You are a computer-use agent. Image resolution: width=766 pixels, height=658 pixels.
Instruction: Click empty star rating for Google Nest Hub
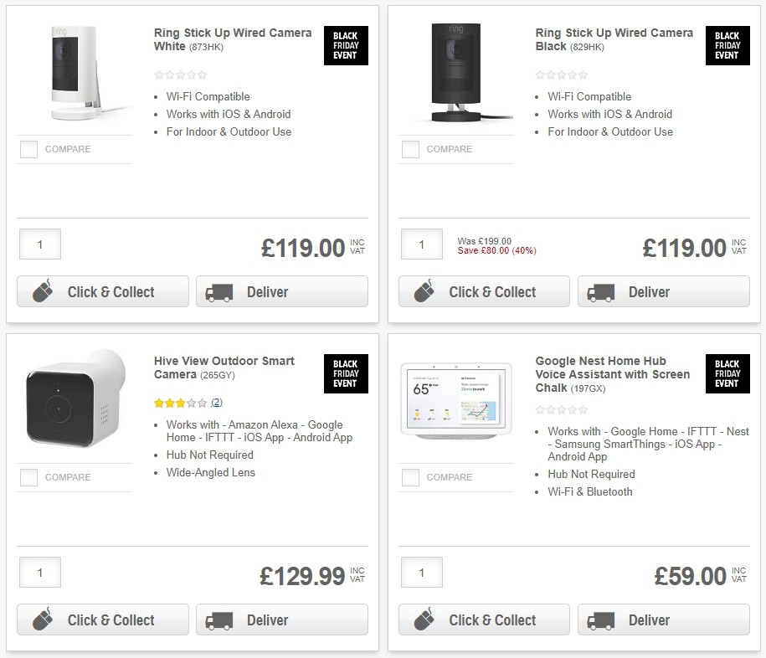coord(562,410)
